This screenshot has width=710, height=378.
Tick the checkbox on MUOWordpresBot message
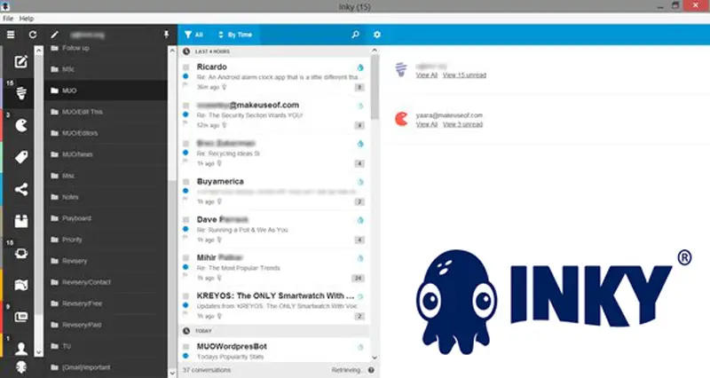tap(185, 347)
